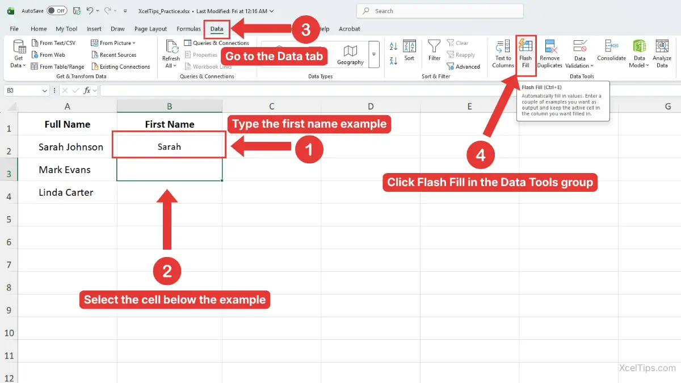
Task: Open the Get Data dropdown
Action: click(x=19, y=54)
